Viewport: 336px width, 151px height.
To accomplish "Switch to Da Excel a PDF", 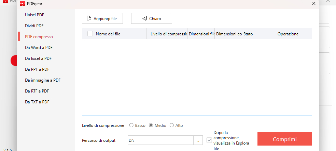I will click(x=38, y=58).
